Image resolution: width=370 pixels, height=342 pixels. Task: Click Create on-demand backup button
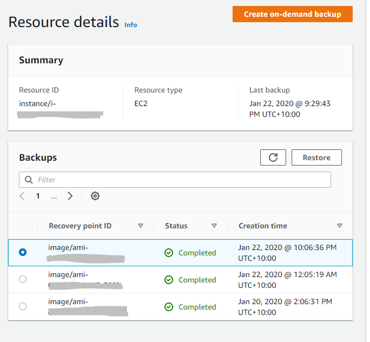[292, 14]
